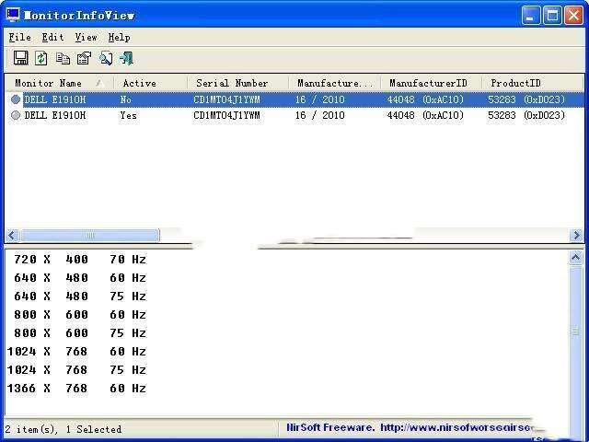Click the ManufacturerID column header
Screen dimensions: 589x442
[428, 83]
